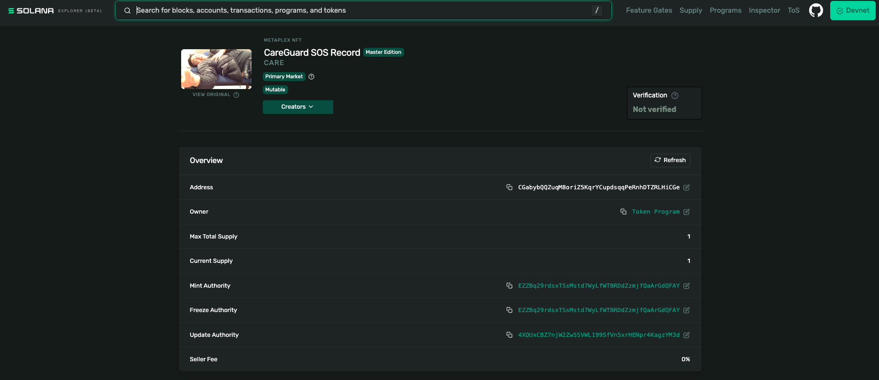This screenshot has width=879, height=380.
Task: Click the CareGuard SOS Record title
Action: coord(312,52)
